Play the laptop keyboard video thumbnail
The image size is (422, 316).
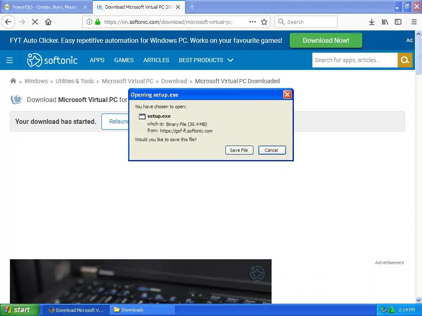click(x=141, y=281)
